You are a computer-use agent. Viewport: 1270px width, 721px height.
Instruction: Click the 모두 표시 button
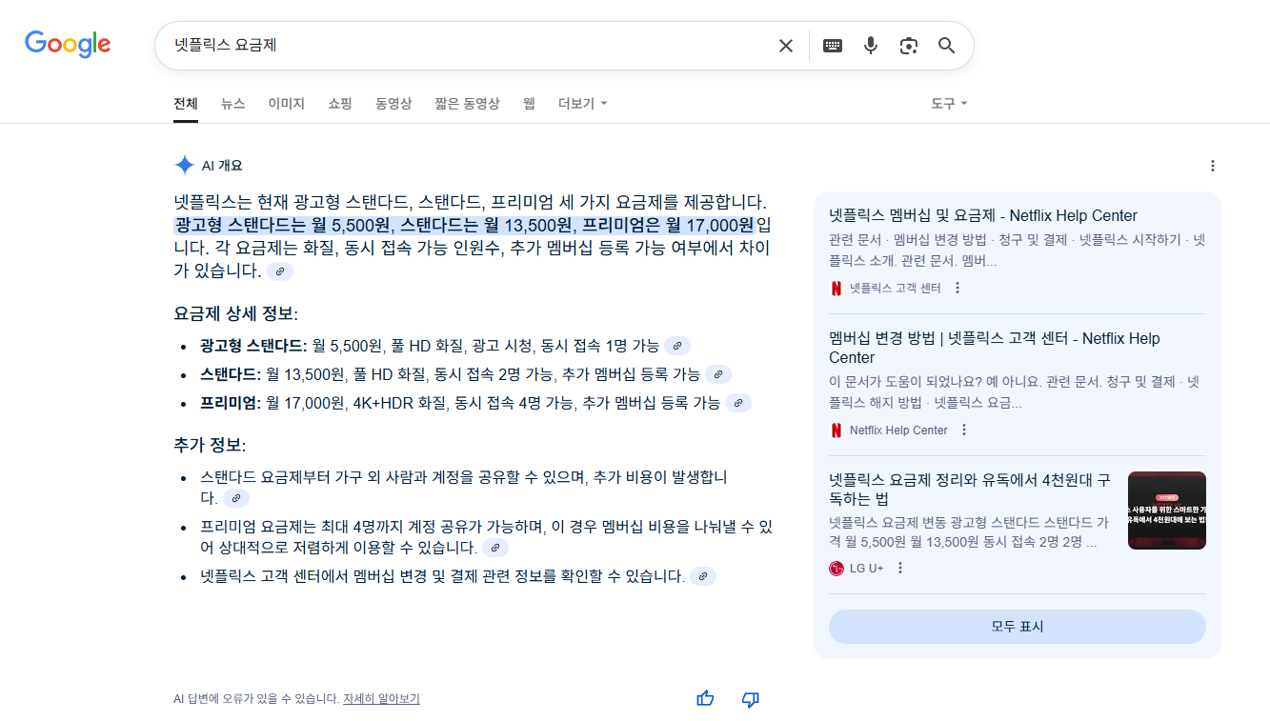(1018, 627)
